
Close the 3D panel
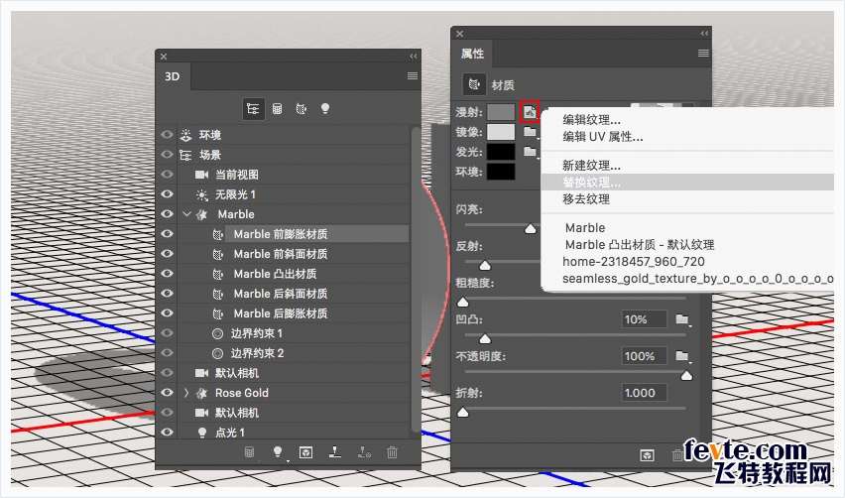tap(164, 57)
